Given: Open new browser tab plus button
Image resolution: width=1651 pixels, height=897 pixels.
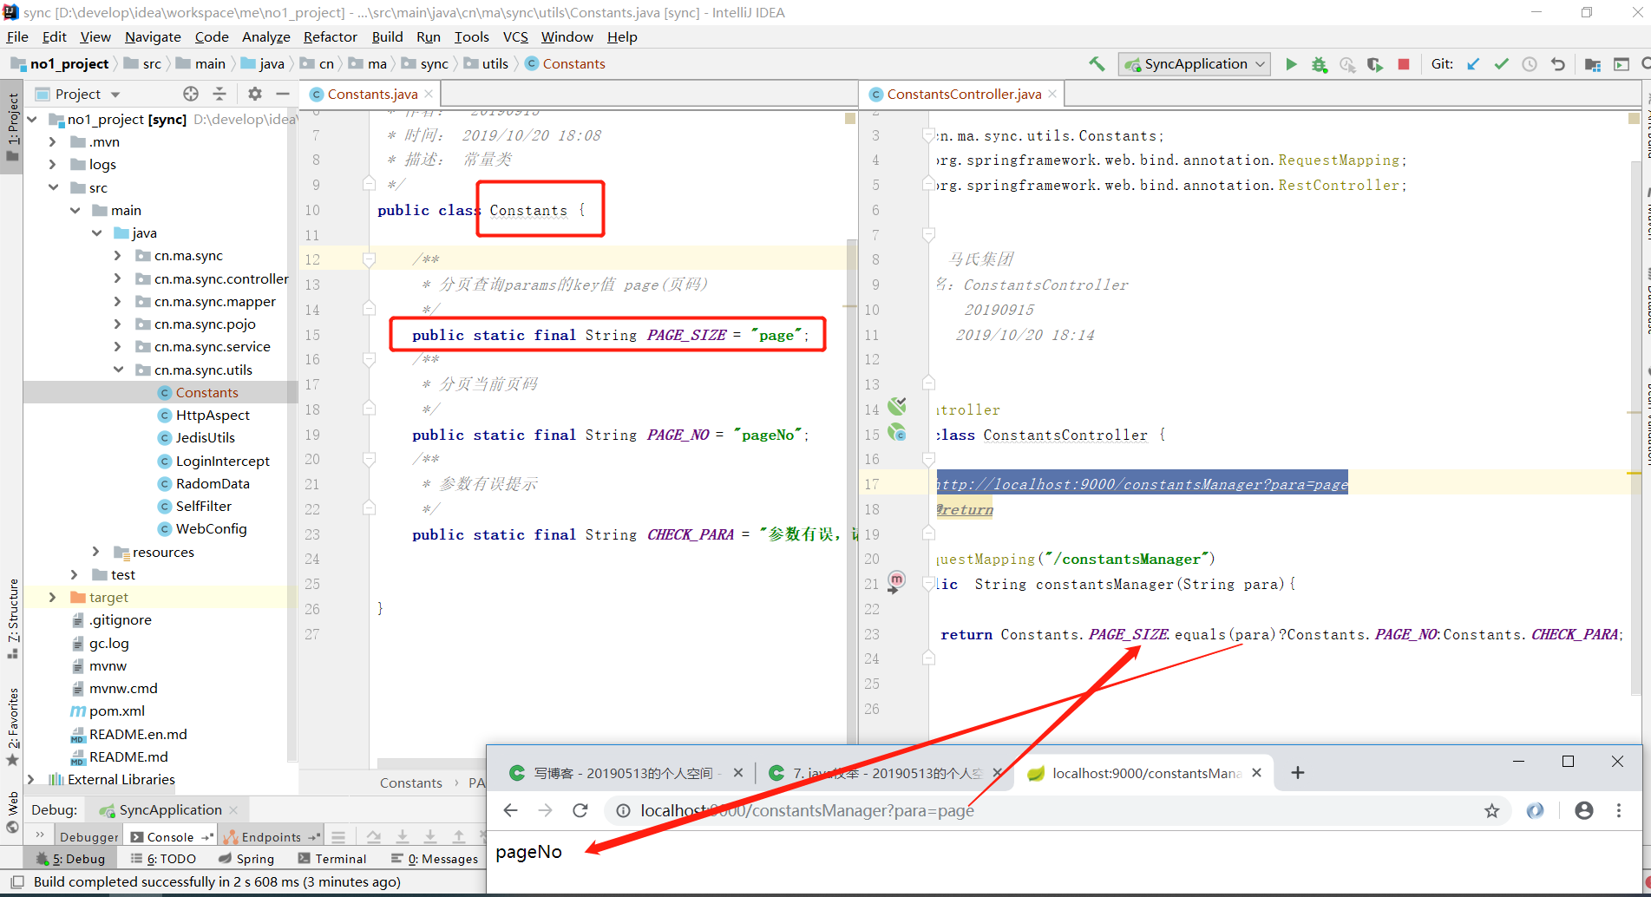Looking at the screenshot, I should 1298,772.
